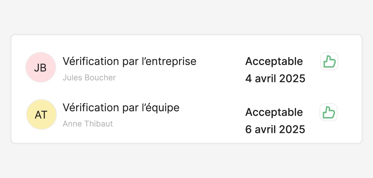
Task: Select the Acceptable status above 4 avril 2025
Action: (x=274, y=61)
